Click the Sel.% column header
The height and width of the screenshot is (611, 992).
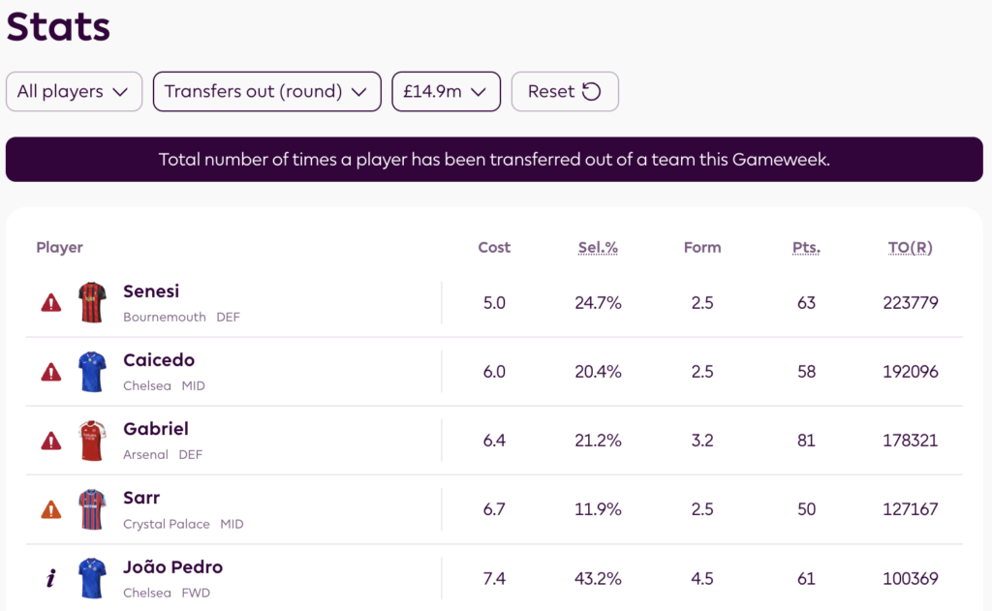point(598,248)
